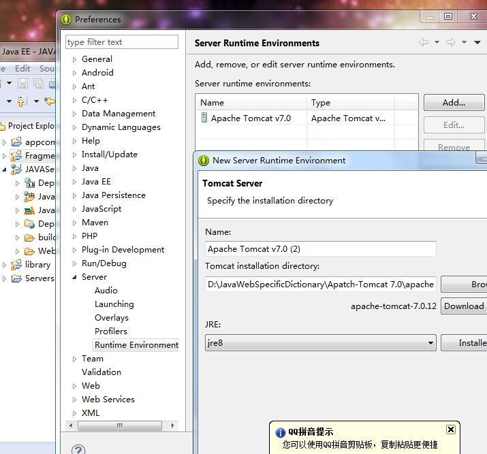Expand the Maven preferences node
This screenshot has height=454, width=487.
click(x=74, y=223)
